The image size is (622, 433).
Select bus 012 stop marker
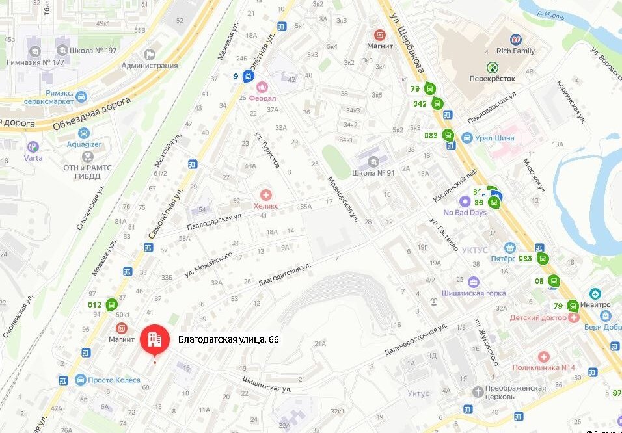pos(112,304)
